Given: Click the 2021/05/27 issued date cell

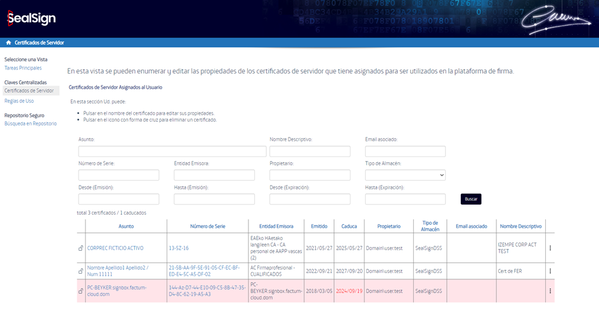Looking at the screenshot, I should pyautogui.click(x=319, y=248).
